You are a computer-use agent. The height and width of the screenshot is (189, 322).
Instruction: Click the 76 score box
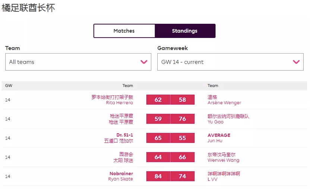(x=182, y=119)
